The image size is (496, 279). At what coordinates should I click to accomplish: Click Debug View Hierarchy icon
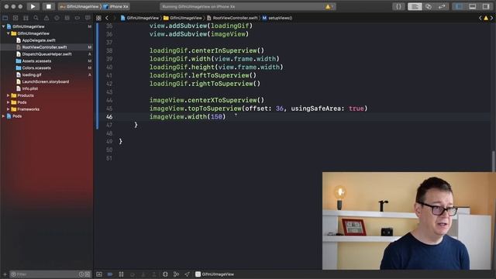[x=165, y=274]
